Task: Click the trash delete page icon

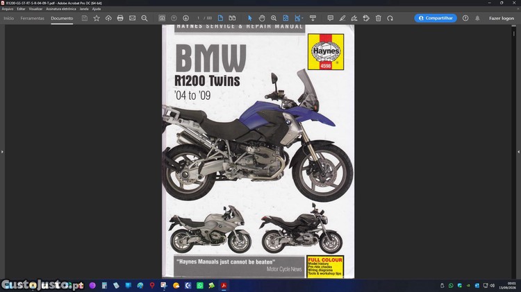Action: pos(378,18)
